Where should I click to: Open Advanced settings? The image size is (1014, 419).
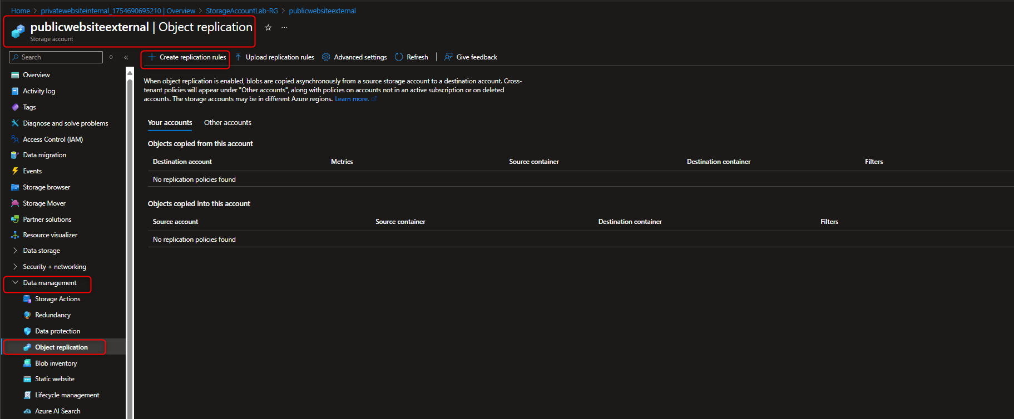tap(354, 57)
